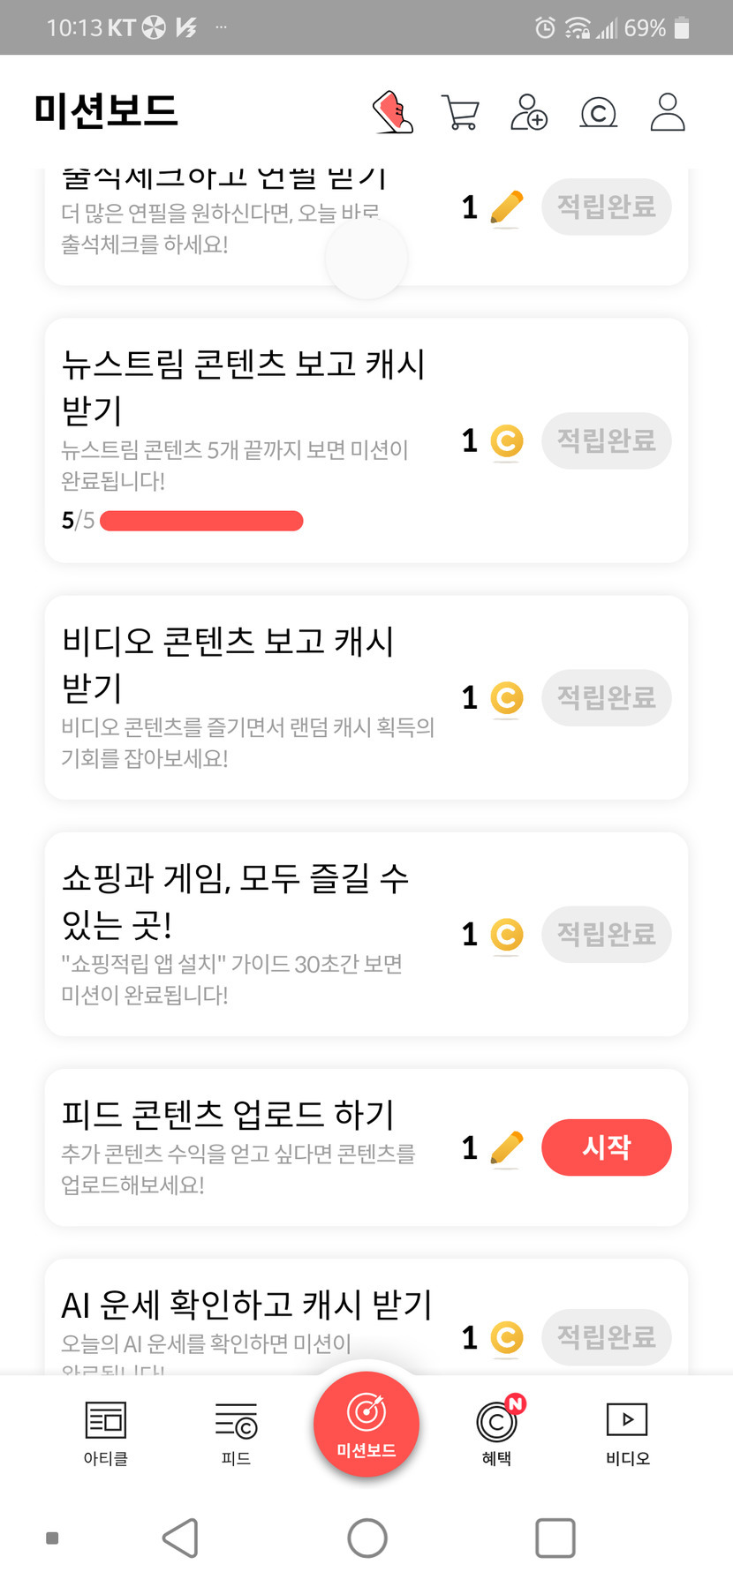733x1587 pixels.
Task: Go to the 비디오 tab
Action: pos(627,1432)
